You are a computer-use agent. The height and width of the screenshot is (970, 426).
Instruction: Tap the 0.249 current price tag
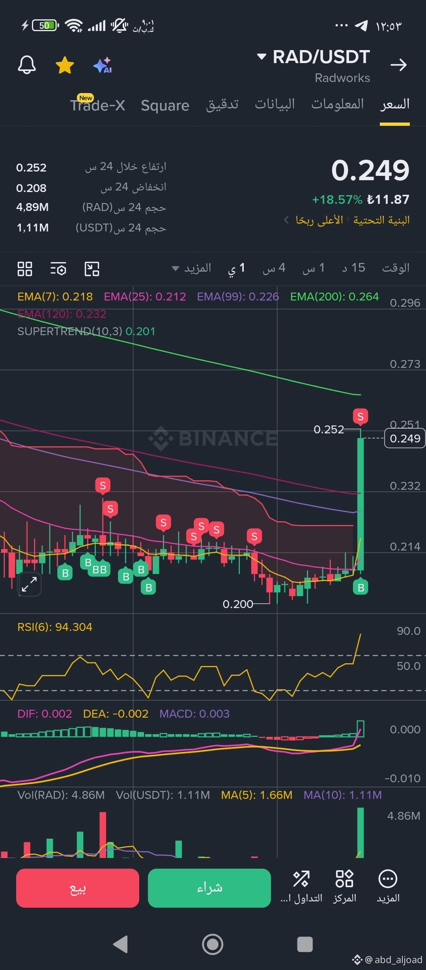coord(405,438)
